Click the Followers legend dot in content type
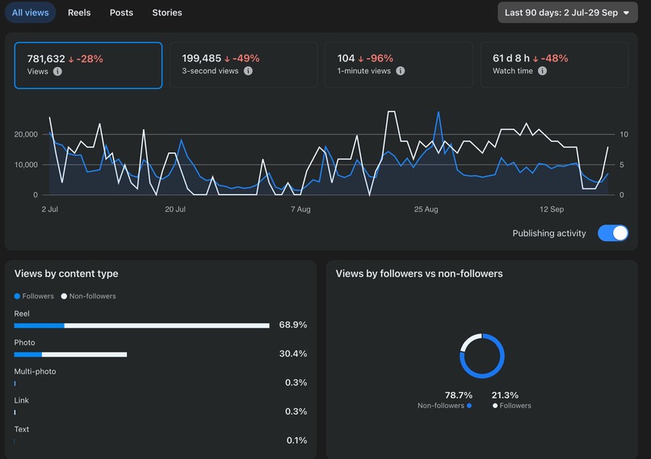This screenshot has width=651, height=459. 17,296
